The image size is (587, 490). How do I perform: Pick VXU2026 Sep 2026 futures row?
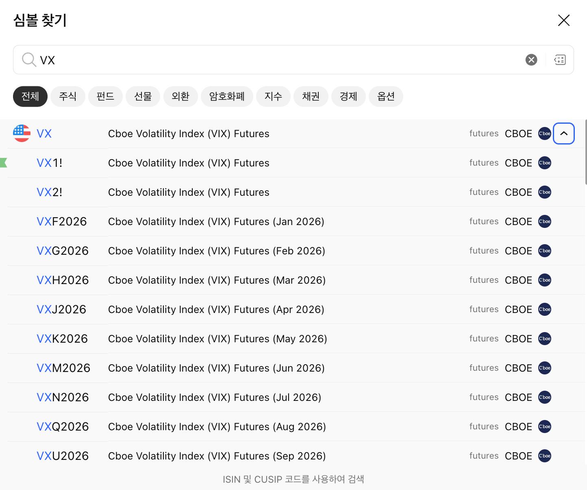pos(296,456)
